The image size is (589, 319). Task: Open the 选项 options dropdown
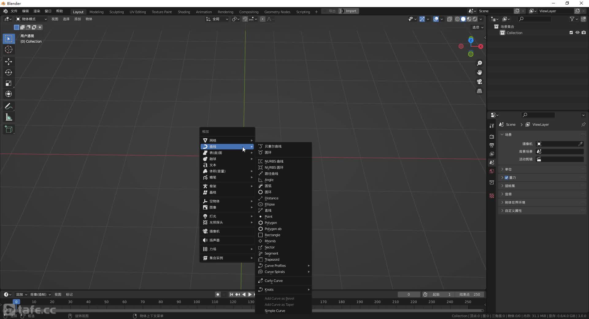478,27
